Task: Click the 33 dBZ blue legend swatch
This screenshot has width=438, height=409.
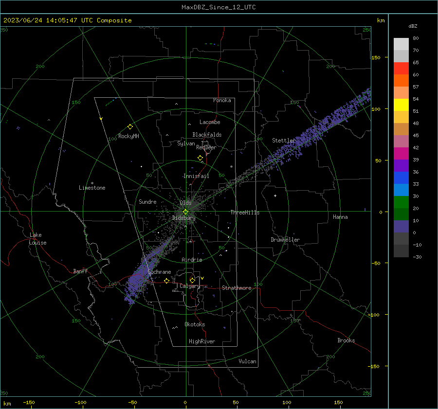Action: [401, 178]
